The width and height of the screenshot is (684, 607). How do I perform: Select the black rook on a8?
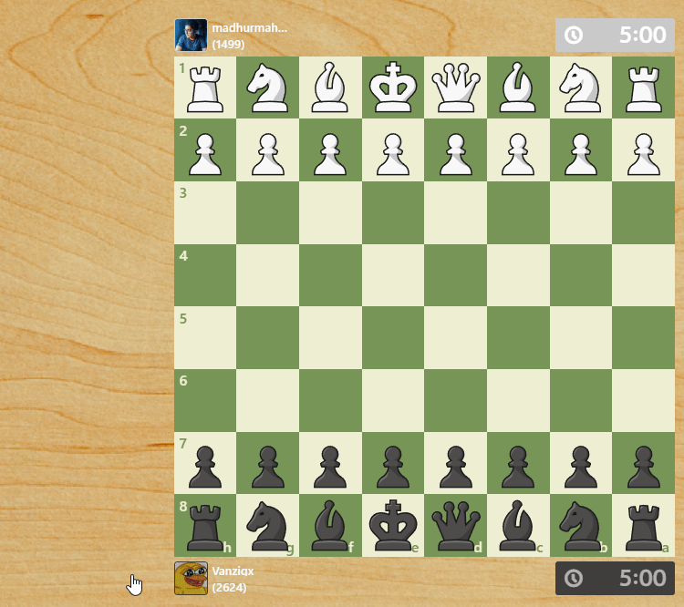pyautogui.click(x=644, y=526)
